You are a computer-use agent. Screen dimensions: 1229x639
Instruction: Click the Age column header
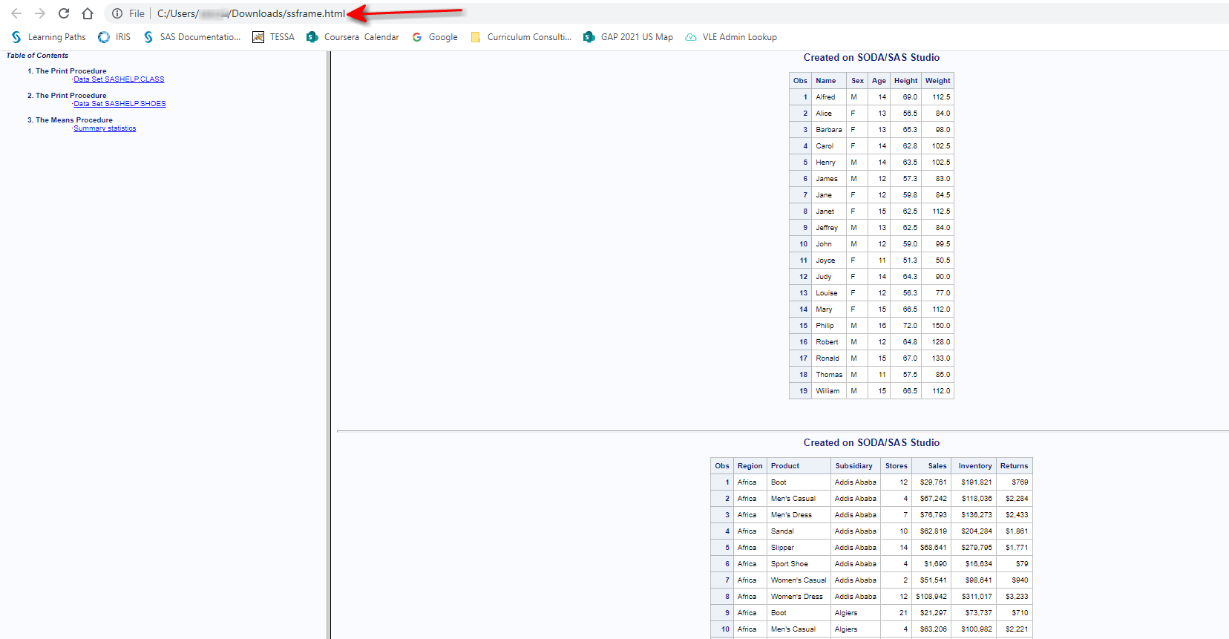tap(879, 81)
